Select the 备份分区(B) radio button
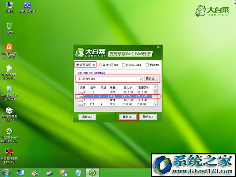The image size is (236, 177). [108, 65]
